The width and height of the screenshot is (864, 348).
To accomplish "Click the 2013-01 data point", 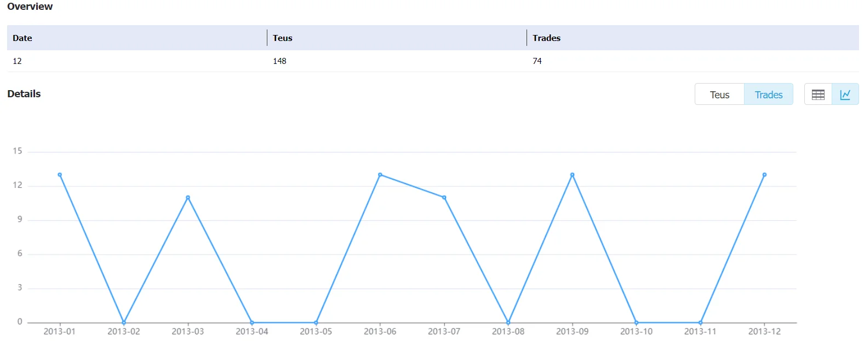I will (60, 175).
